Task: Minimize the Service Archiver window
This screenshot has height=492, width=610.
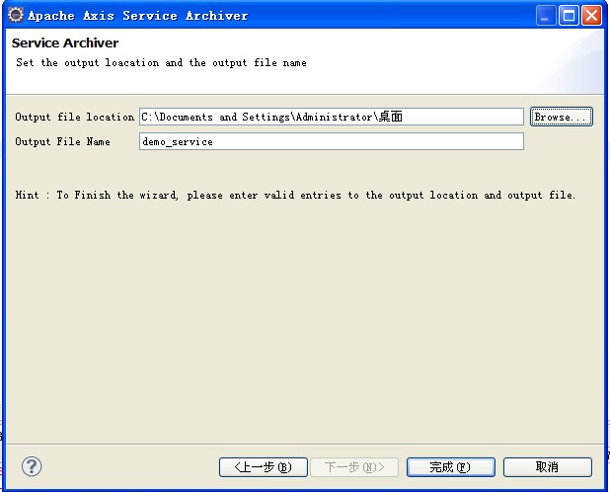Action: click(x=546, y=16)
